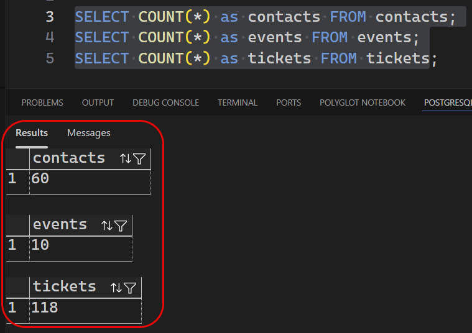Switch to the Messages tab
The height and width of the screenshot is (333, 472).
pos(88,132)
